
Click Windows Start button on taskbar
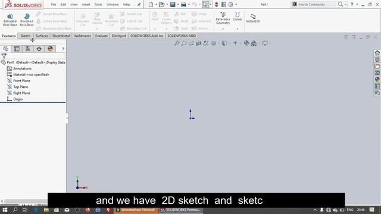(5, 210)
